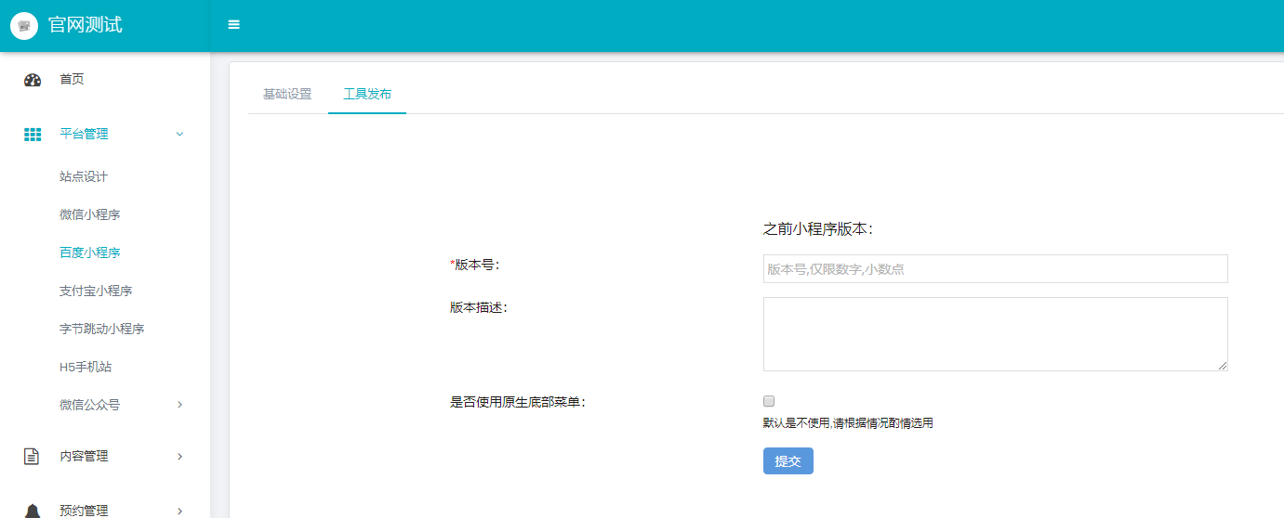Viewport: 1284px width, 518px height.
Task: Enable the 是否使用原生底部菜单 checkbox
Action: (769, 401)
